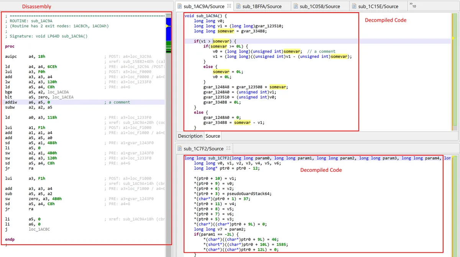Switch to the sub_1AC9A/Source tab
The width and height of the screenshot is (460, 257).
click(x=204, y=6)
